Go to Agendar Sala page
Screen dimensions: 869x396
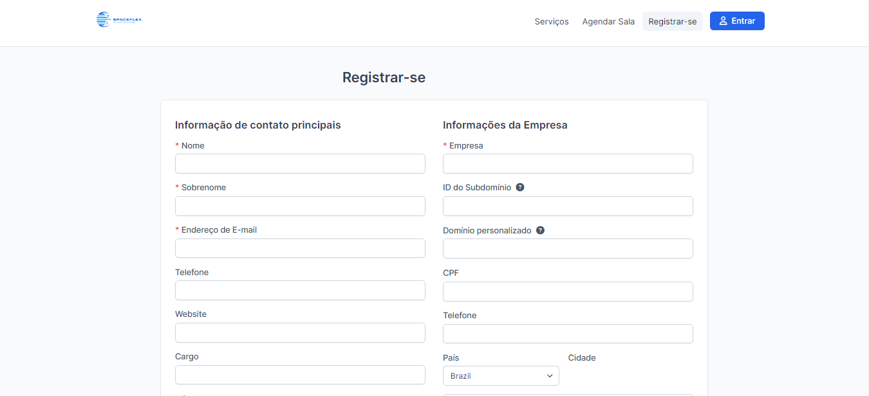608,21
